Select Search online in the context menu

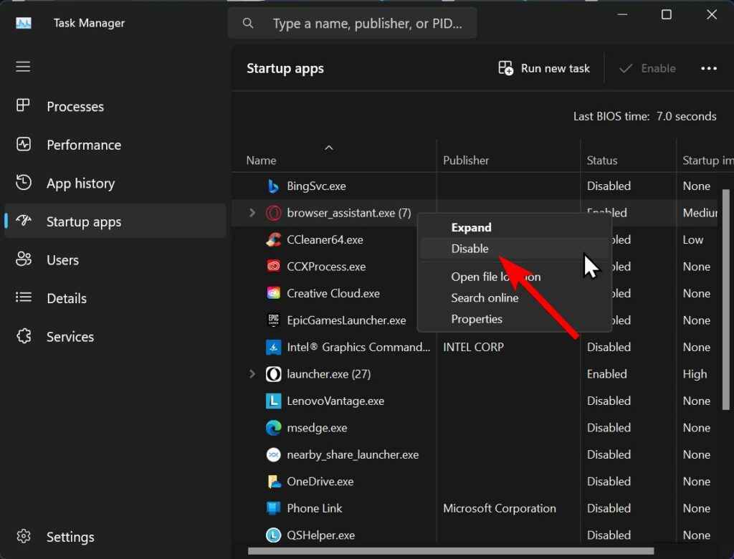(x=484, y=298)
